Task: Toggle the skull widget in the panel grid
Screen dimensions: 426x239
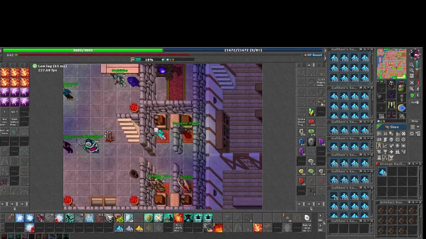Action: click(x=391, y=140)
